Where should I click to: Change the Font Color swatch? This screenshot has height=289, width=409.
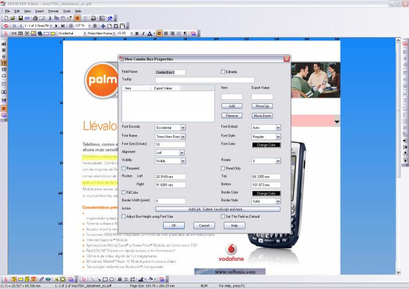pos(266,145)
